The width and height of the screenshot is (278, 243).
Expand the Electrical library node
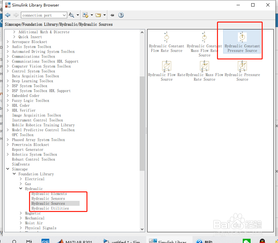tap(21, 179)
